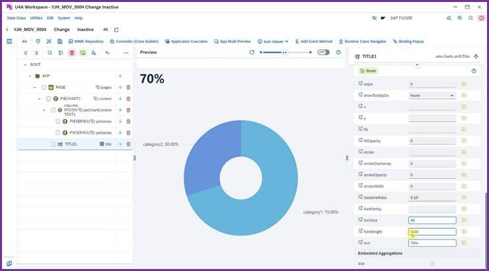Screen dimensions: 489x271
Task: Click the preview zoom slider handle
Action: click(284, 53)
